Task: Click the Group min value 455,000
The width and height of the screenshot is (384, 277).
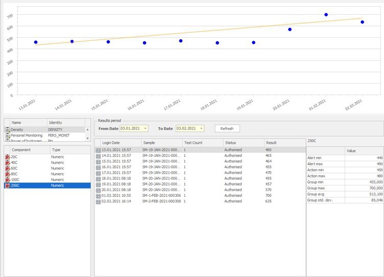Action: click(376, 182)
